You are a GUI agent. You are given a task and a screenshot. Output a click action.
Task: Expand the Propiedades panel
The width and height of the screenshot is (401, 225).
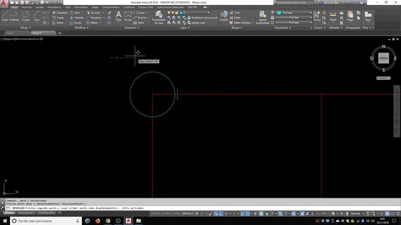tap(283, 27)
